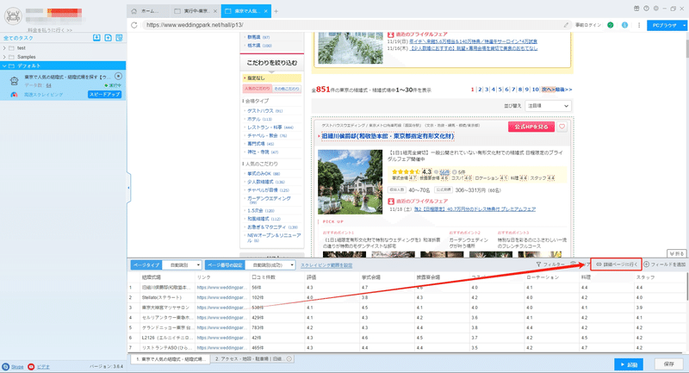Open the PCブラウザ dropdown arrow
Image resolution: width=689 pixels, height=373 pixels.
684,26
